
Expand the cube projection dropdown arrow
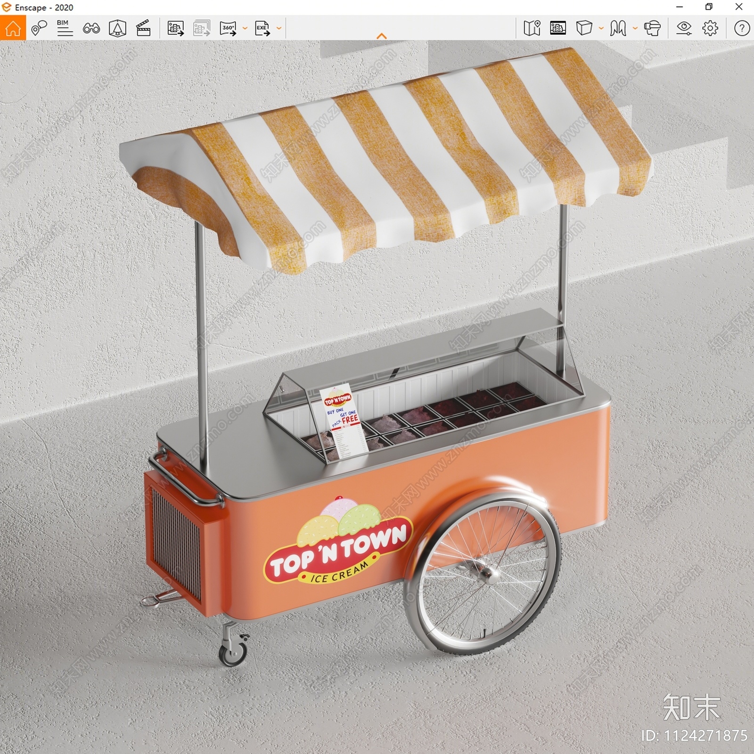601,28
